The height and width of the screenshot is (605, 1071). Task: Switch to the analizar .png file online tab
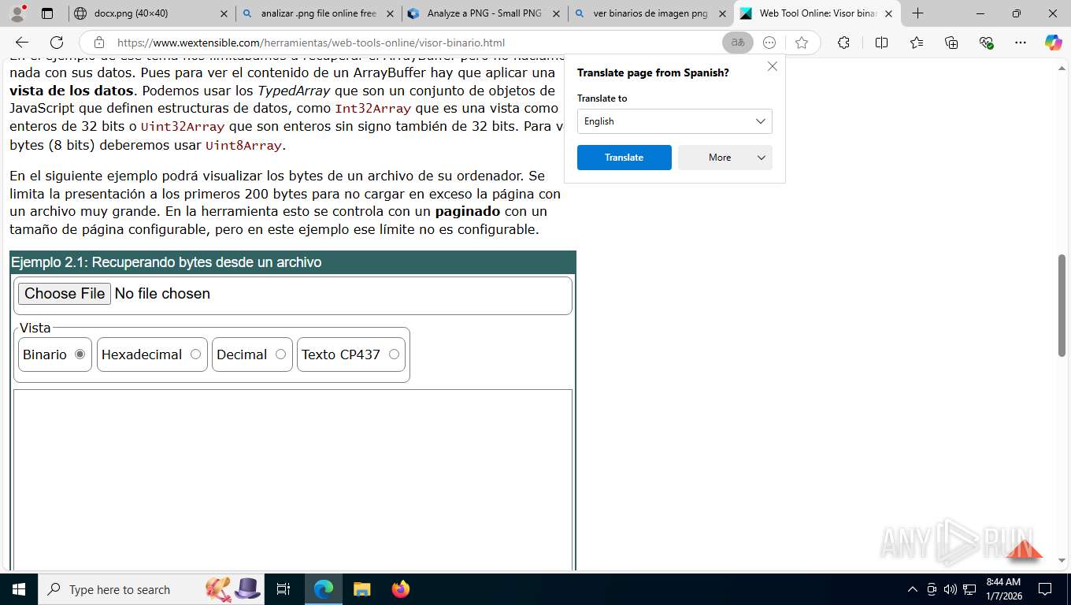(x=318, y=13)
